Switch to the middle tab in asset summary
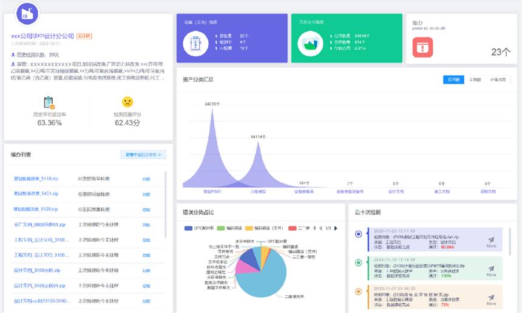The width and height of the screenshot is (522, 313). (475, 79)
